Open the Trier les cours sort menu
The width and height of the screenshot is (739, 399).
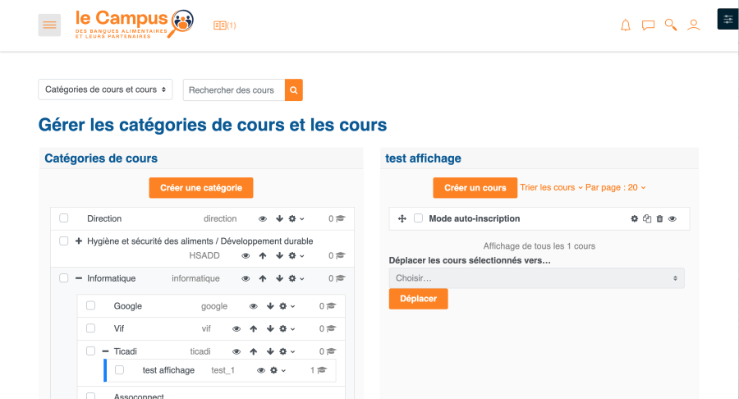pos(551,188)
